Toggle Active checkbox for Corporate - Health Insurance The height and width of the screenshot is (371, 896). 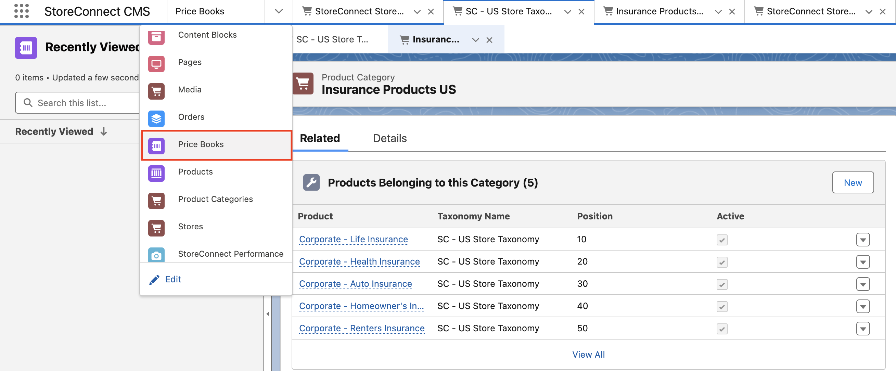[x=722, y=262]
